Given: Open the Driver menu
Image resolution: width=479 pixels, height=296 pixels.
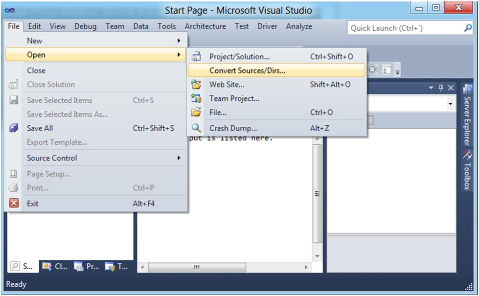Looking at the screenshot, I should pyautogui.click(x=267, y=26).
